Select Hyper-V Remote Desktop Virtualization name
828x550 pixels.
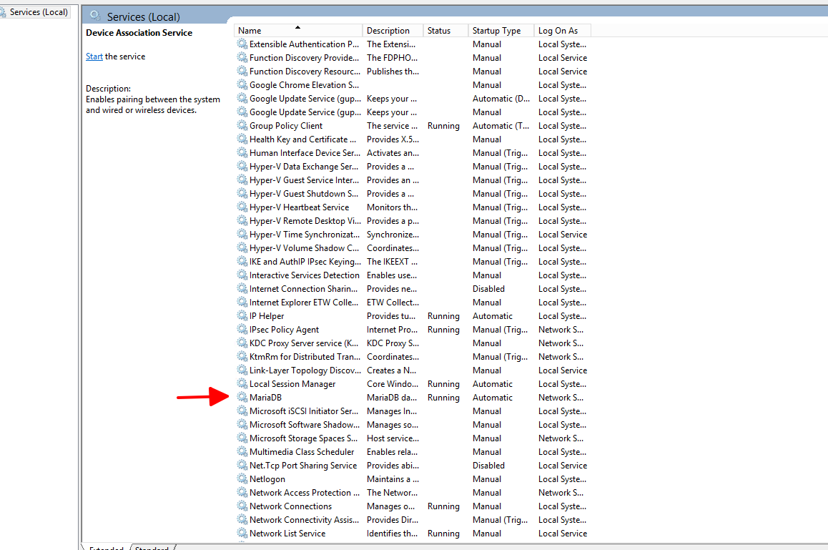click(x=305, y=221)
